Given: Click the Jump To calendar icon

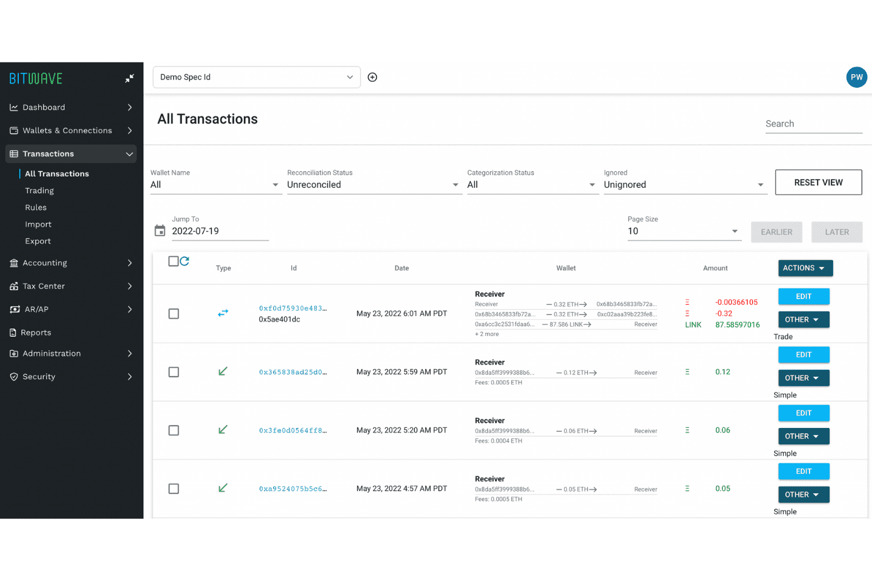Looking at the screenshot, I should [160, 231].
